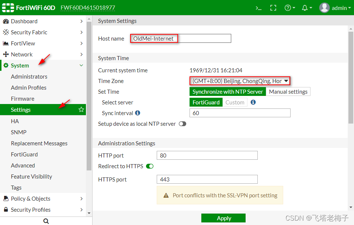Open the admin account dropdown
The width and height of the screenshot is (354, 225).
(341, 8)
